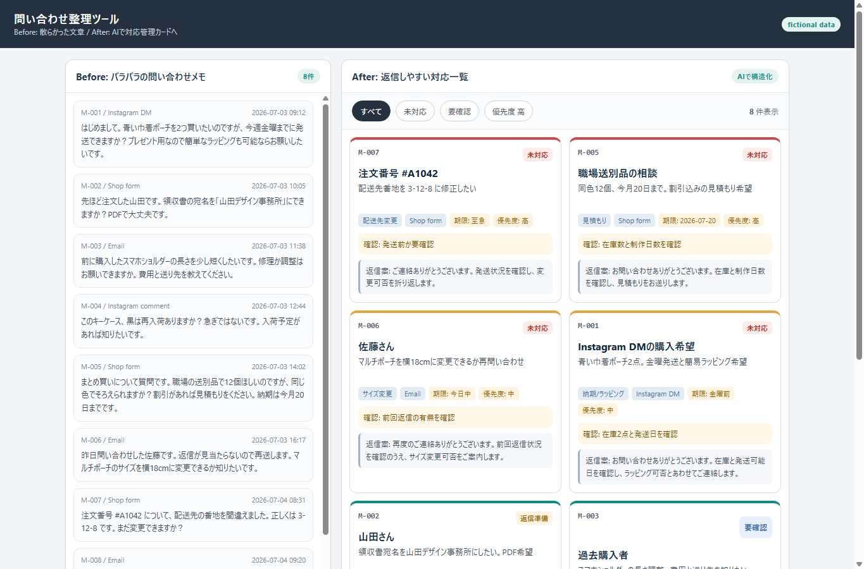The width and height of the screenshot is (864, 569).
Task: Open the 職場送別品の相談 card title
Action: click(617, 173)
